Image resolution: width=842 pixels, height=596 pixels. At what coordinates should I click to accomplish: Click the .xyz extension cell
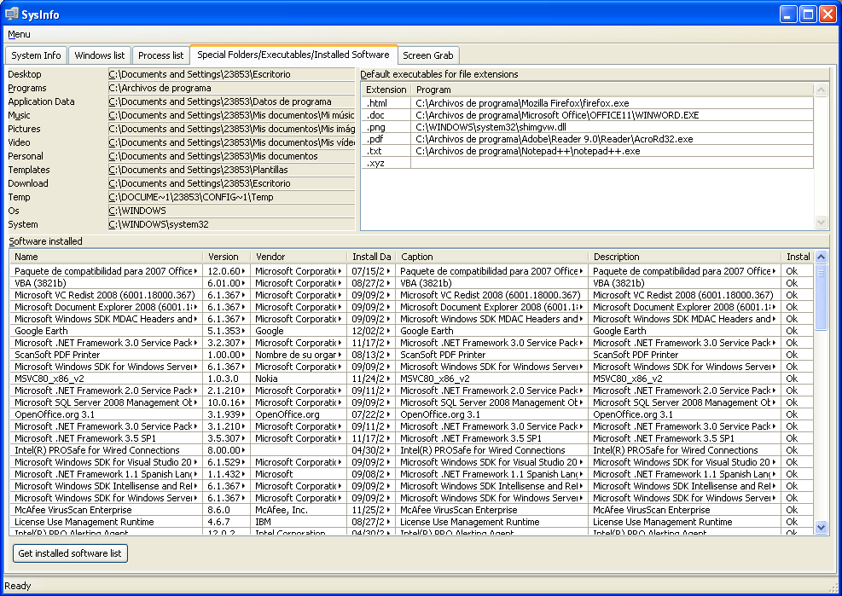click(386, 163)
